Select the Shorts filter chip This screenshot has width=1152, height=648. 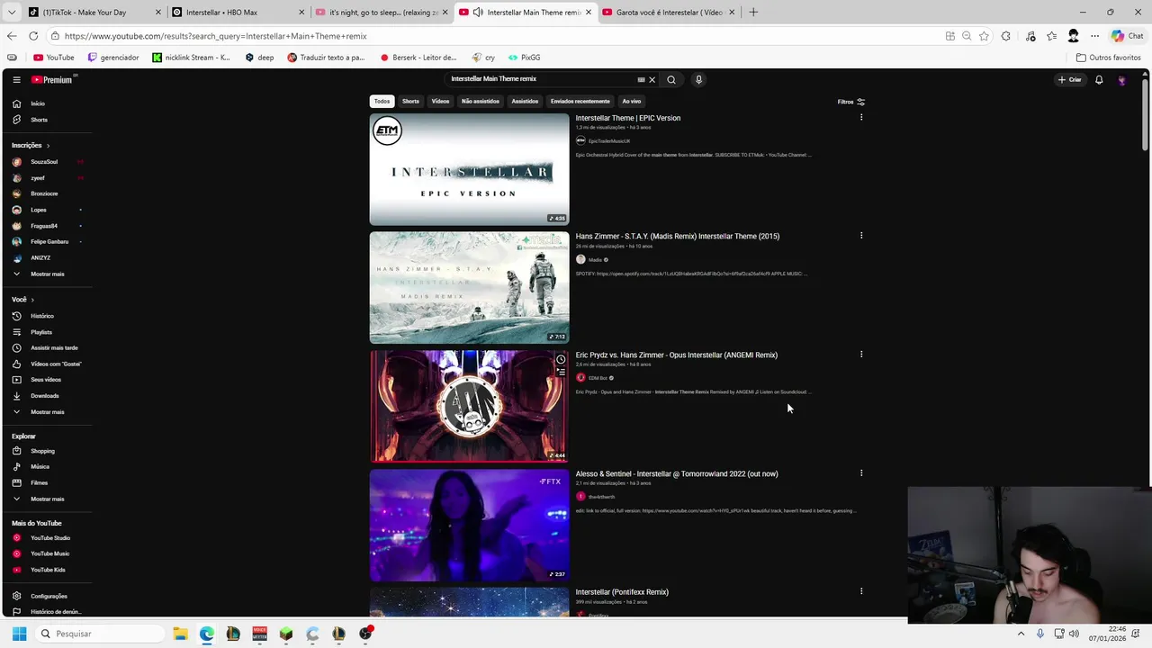point(410,102)
